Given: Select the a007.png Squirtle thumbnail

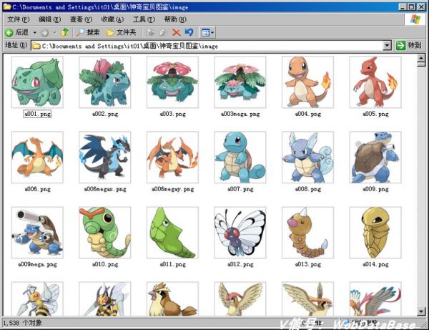Looking at the screenshot, I should pyautogui.click(x=240, y=157).
